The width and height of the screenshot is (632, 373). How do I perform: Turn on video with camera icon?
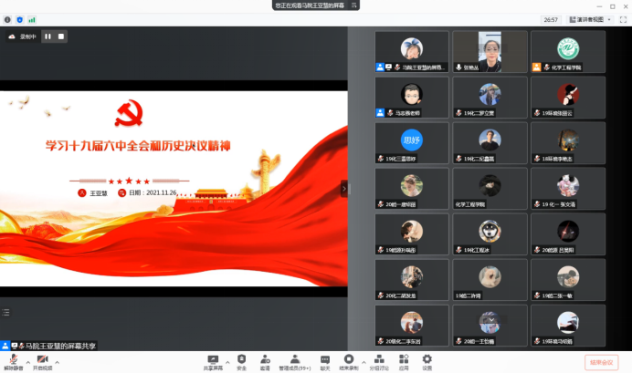point(42,360)
